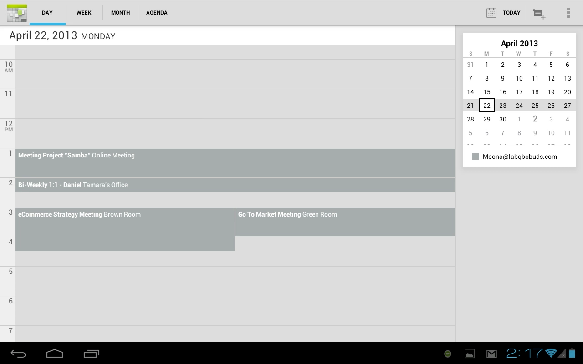Select April 28 in mini calendar
This screenshot has width=583, height=364.
coord(470,119)
